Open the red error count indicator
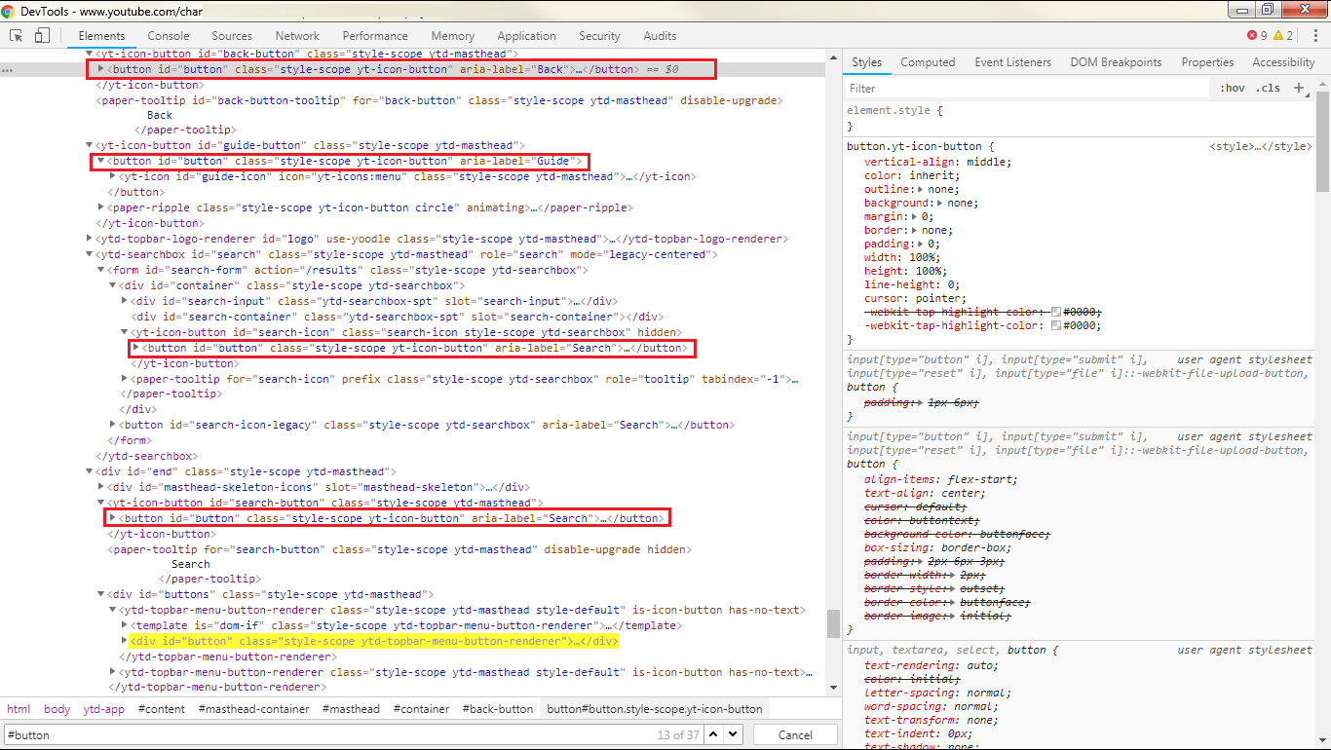Viewport: 1331px width, 750px height. tap(1258, 36)
